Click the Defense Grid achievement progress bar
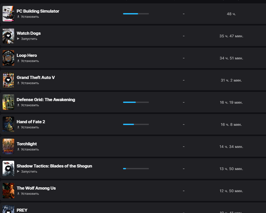This screenshot has height=213, width=266. click(136, 102)
